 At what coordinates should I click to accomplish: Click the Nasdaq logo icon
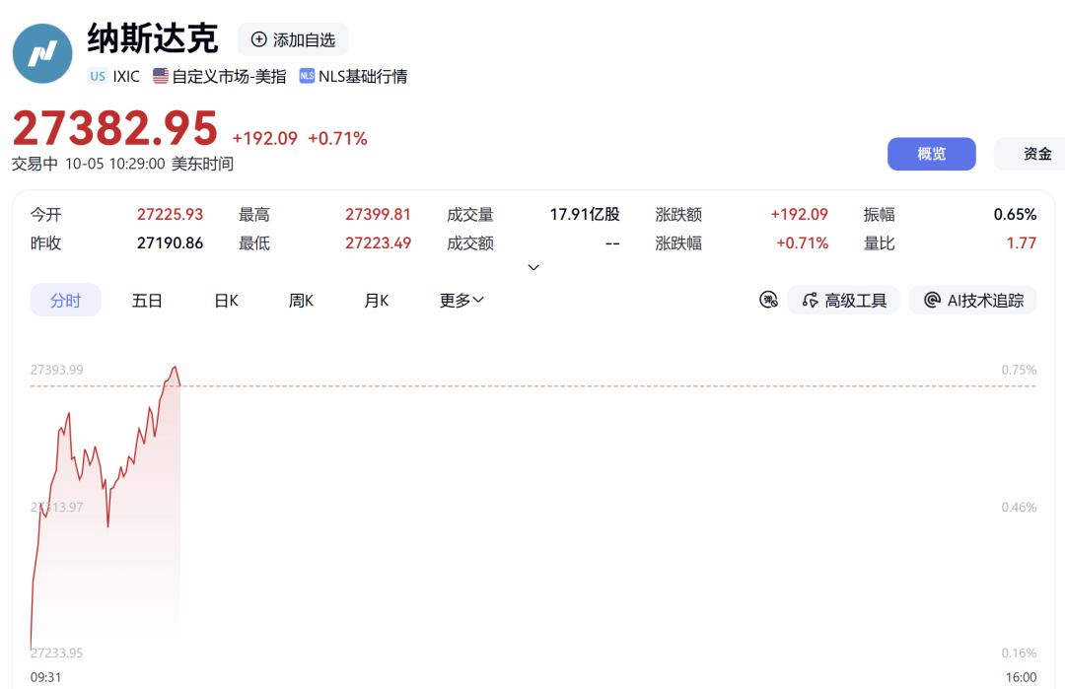coord(42,53)
